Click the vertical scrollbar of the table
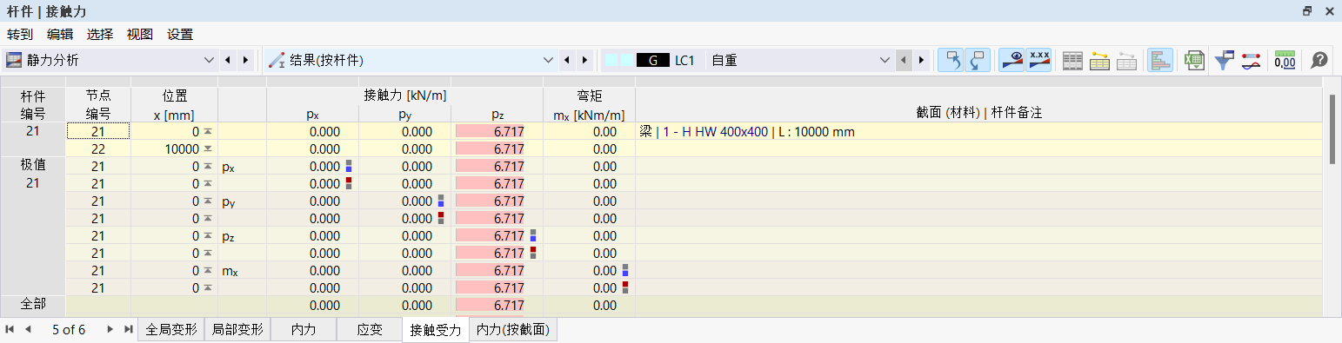 pos(1332,129)
